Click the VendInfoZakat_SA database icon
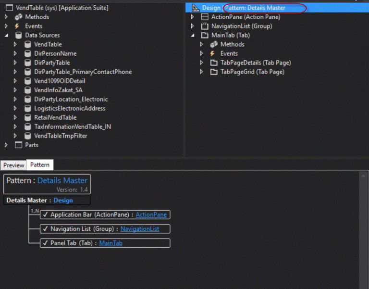 tap(27, 90)
